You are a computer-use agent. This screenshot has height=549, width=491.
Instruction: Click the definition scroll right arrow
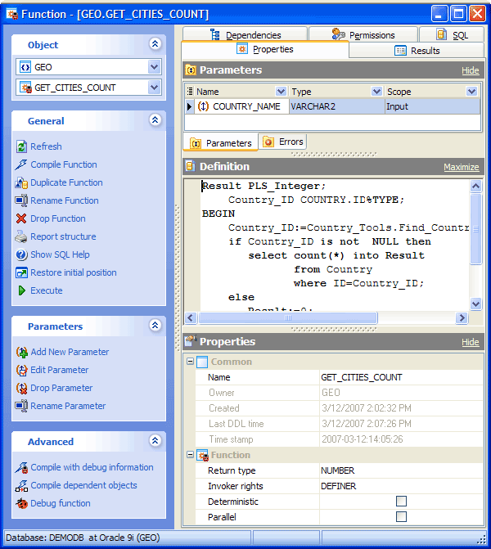[x=462, y=318]
